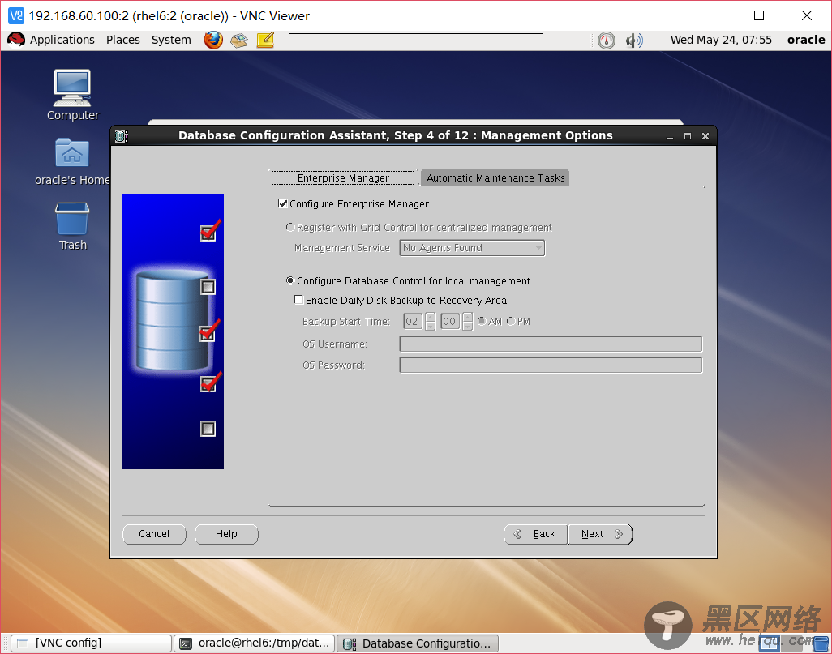This screenshot has width=832, height=654.
Task: Click the OS Password input field
Action: (x=551, y=365)
